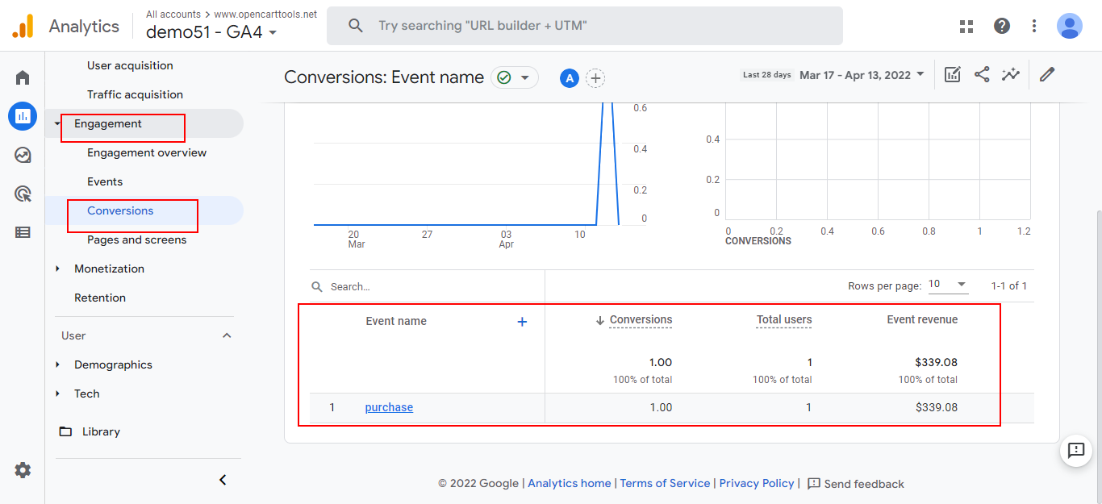Open the Google apps grid icon
The image size is (1102, 504).
(x=966, y=26)
